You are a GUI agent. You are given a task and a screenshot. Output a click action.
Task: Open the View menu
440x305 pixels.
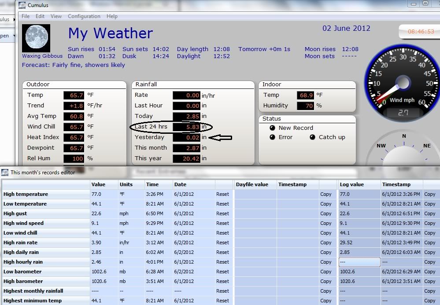(x=56, y=16)
